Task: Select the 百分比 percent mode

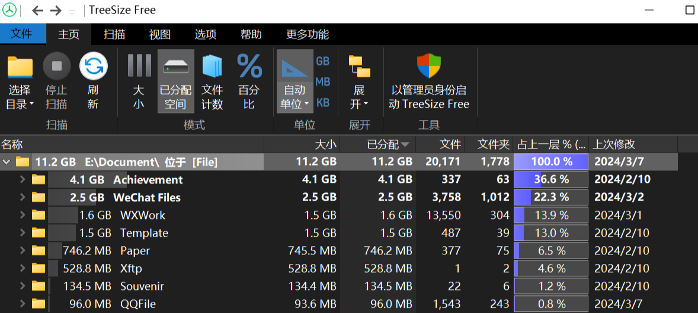Action: 249,81
